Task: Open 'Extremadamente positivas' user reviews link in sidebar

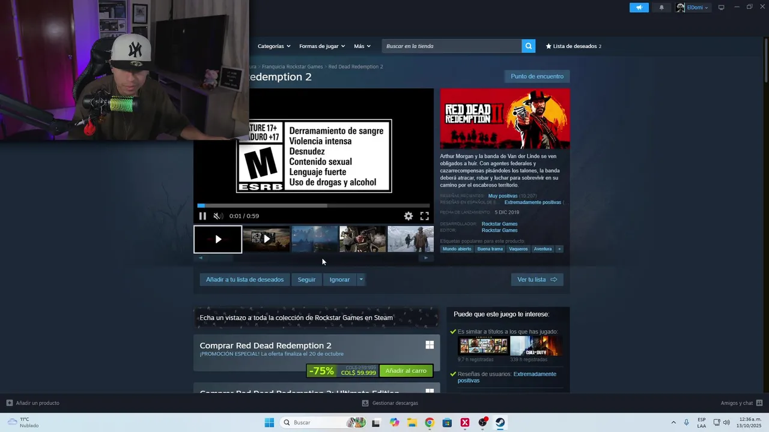Action: (x=507, y=377)
